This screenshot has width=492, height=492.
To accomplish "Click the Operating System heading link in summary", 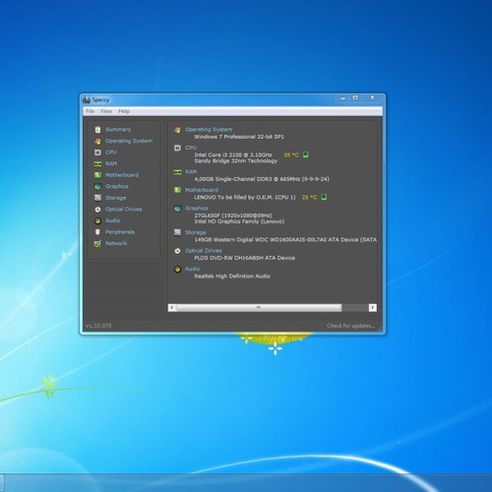I will 209,130.
